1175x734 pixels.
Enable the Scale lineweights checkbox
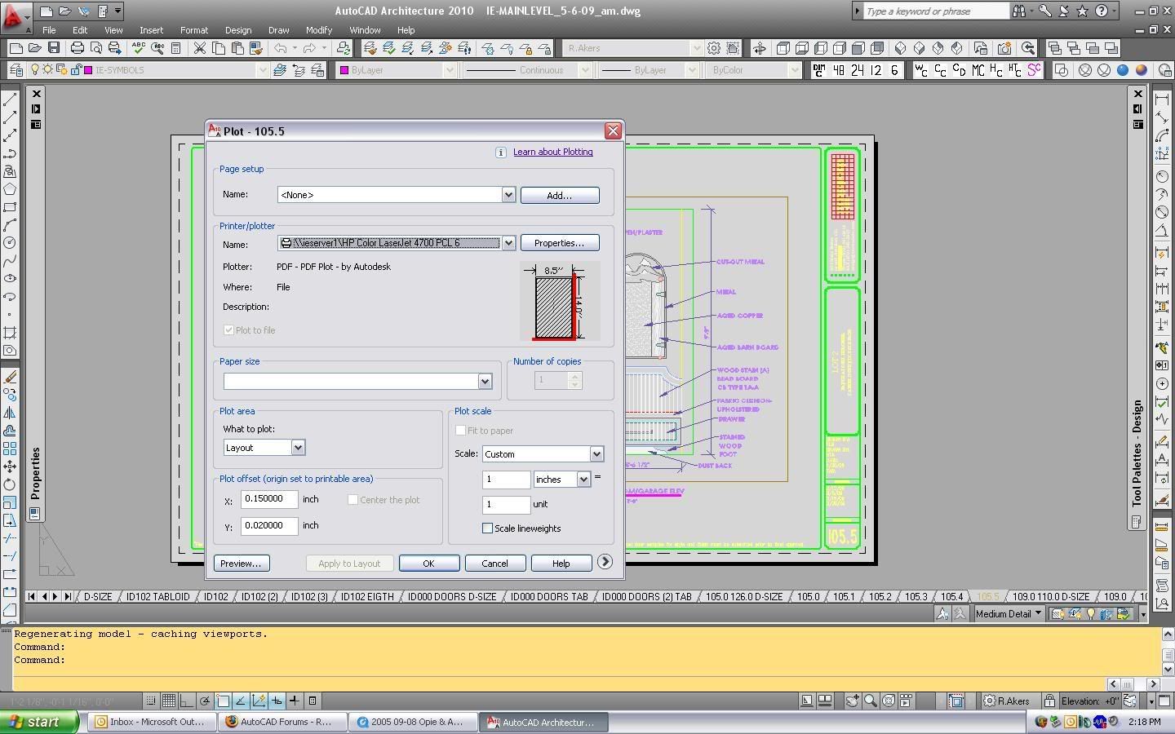[x=488, y=528]
